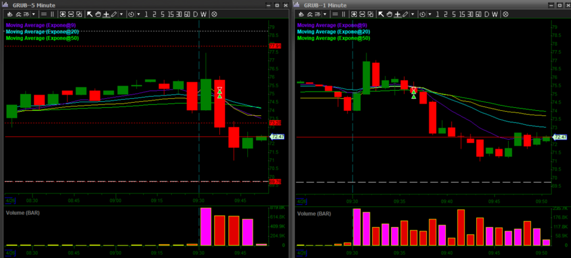This screenshot has height=258, width=571.
Task: Toggle the W weekly interval in 5 Minute chart
Action: [204, 14]
